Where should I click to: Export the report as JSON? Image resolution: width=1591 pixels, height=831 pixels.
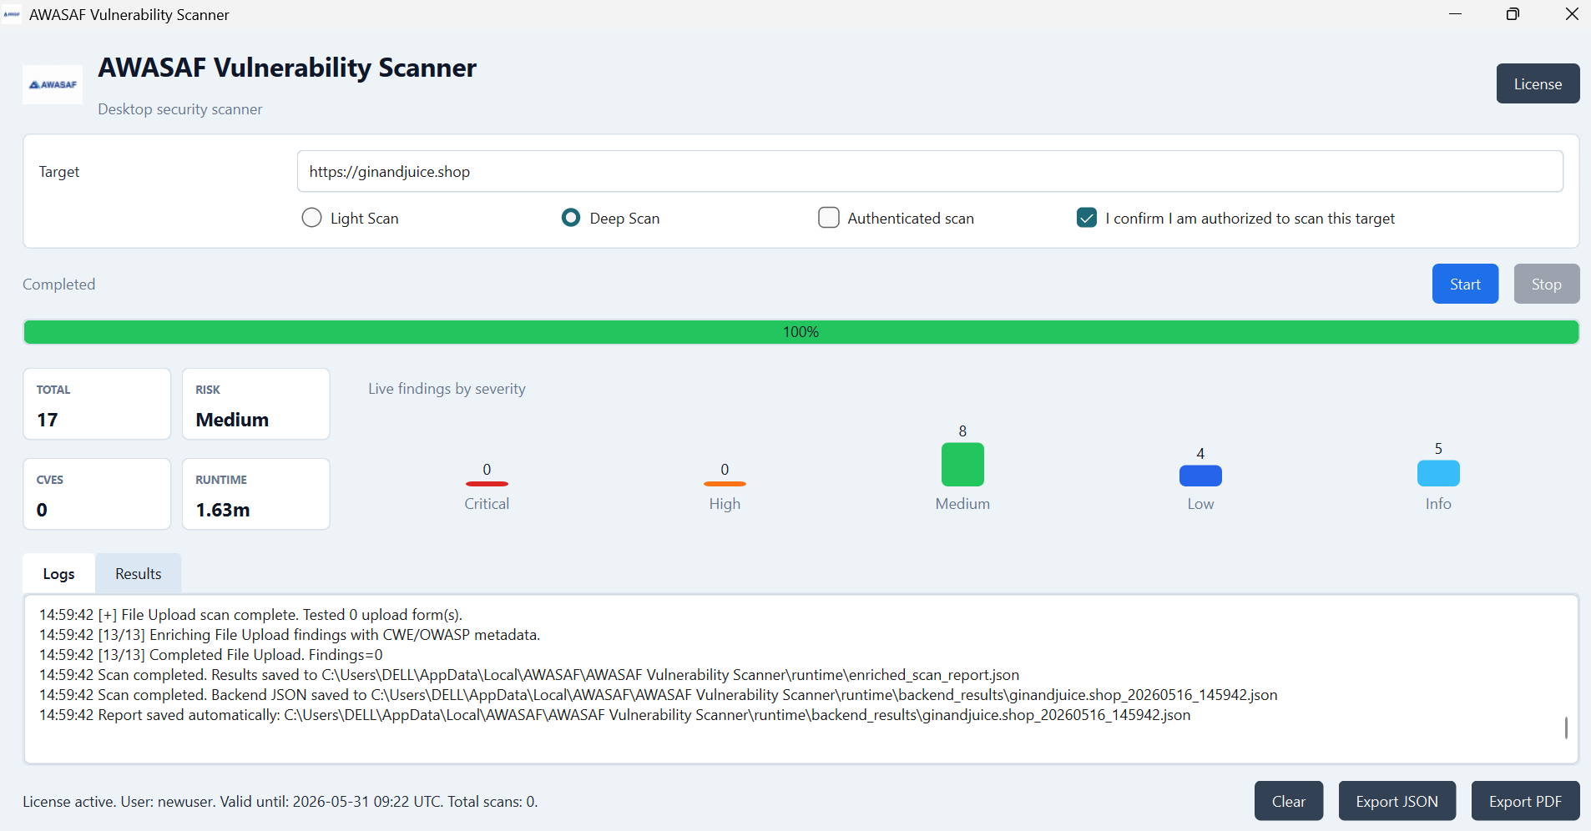click(1397, 801)
